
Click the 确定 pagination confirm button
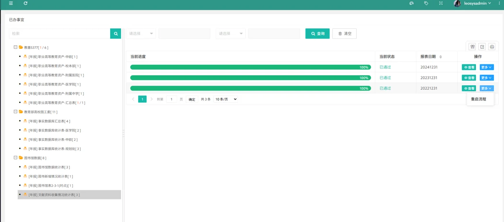pos(192,99)
